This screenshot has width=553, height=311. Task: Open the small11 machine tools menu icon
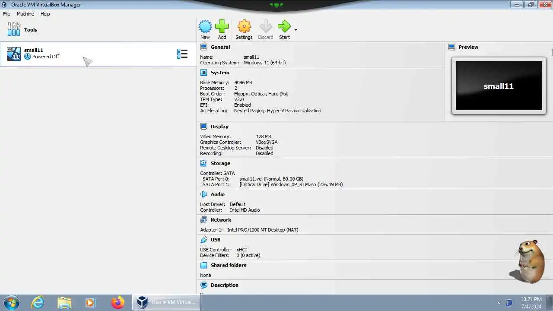[182, 54]
